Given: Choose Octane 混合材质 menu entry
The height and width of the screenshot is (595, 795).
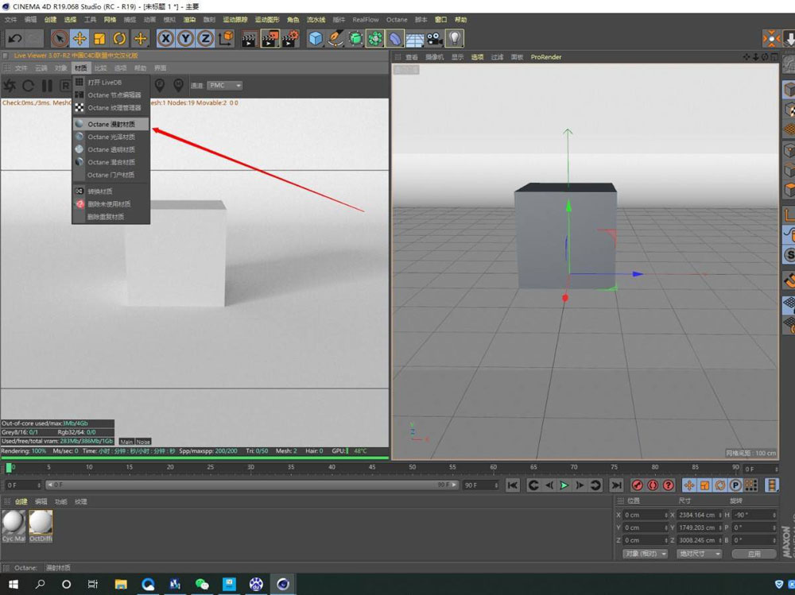Looking at the screenshot, I should click(x=111, y=162).
